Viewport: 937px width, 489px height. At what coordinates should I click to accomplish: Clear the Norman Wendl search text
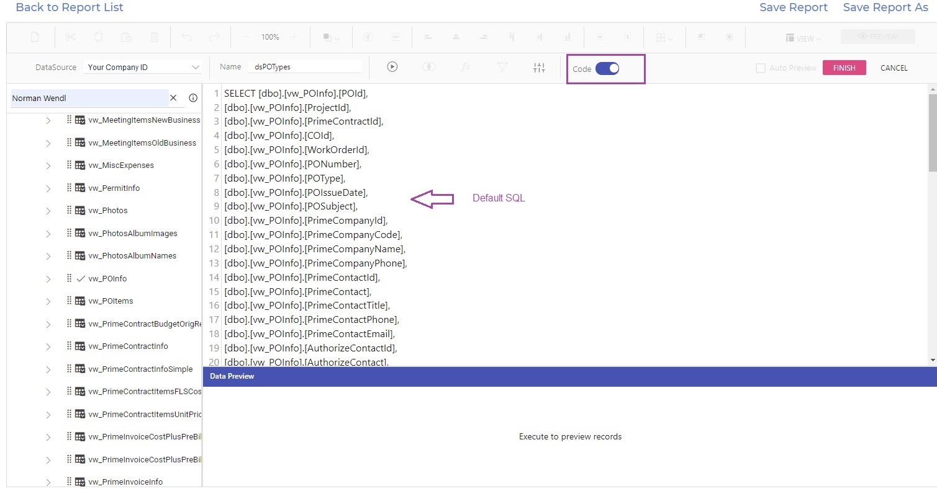(174, 98)
